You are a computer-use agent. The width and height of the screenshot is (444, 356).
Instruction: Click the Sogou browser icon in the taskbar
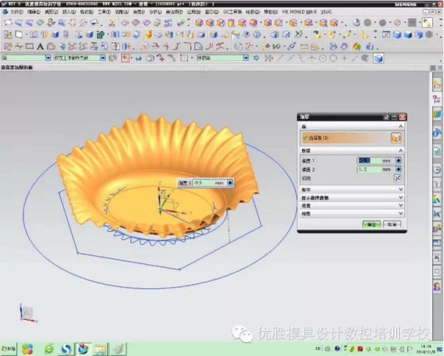point(67,349)
